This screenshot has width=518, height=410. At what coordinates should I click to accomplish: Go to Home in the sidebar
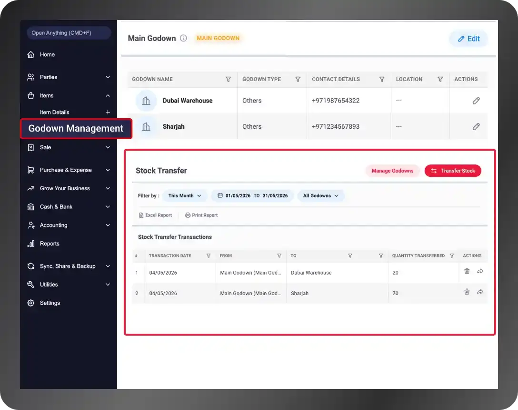[x=47, y=55]
